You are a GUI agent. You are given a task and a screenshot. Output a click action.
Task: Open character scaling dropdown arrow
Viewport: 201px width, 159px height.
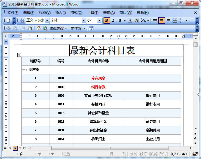148,20
